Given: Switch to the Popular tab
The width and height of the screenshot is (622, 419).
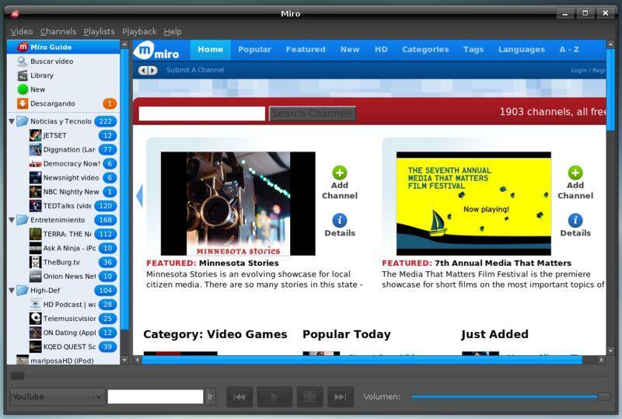Looking at the screenshot, I should pos(254,50).
